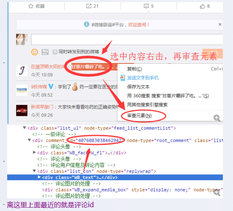The width and height of the screenshot is (233, 211).
Task: Expand the WB_face div node
Action: [34, 153]
